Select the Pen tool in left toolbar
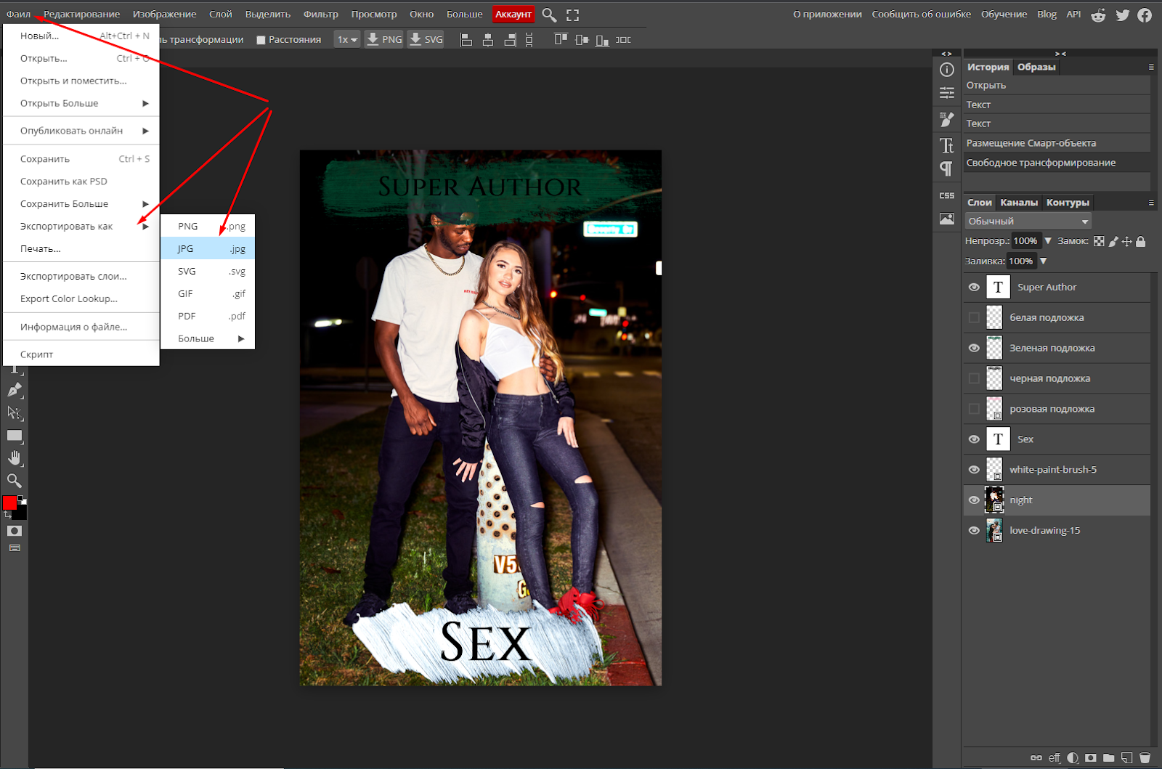This screenshot has height=769, width=1162. pyautogui.click(x=14, y=390)
